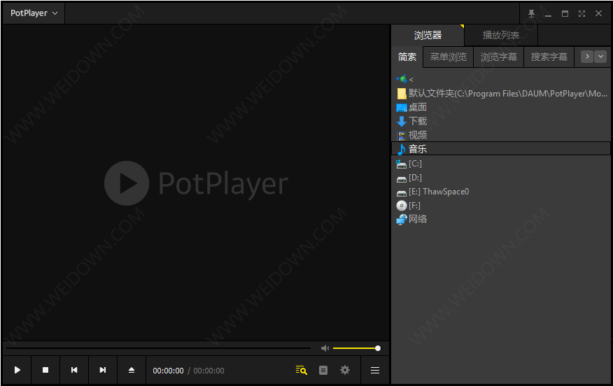613x386 pixels.
Task: Mute audio via the speaker icon
Action: 325,348
